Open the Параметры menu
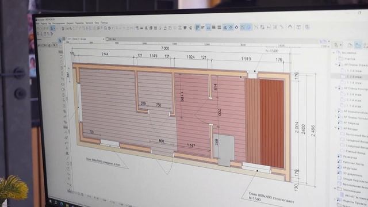 coord(79,23)
